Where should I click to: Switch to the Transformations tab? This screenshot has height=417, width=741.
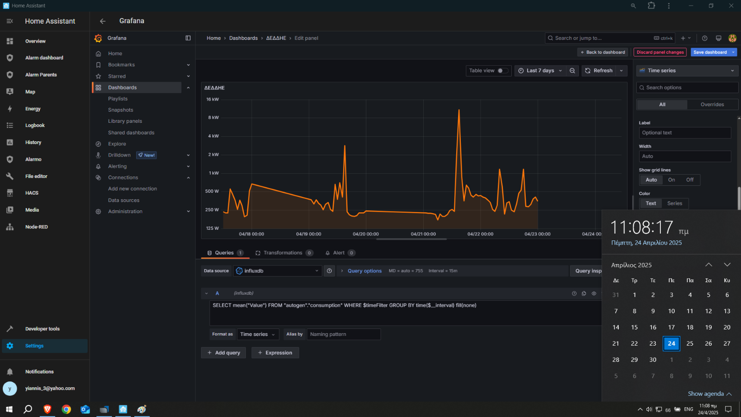284,253
